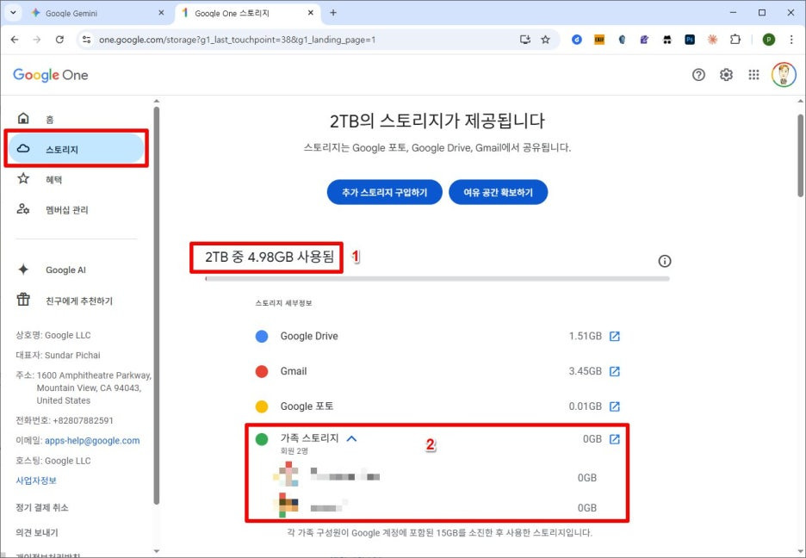Open apps-help@google.com email link
Viewport: 806px width, 558px height.
(92, 440)
